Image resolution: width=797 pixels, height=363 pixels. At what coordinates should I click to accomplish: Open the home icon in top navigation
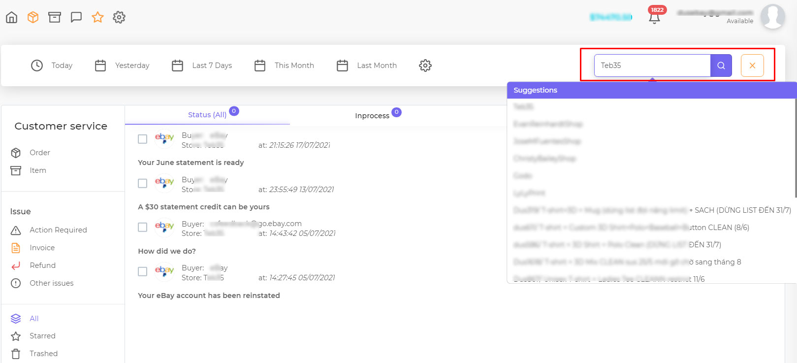11,17
